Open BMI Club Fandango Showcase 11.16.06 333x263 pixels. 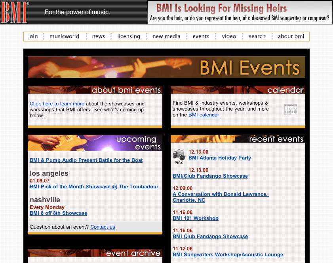coord(210,237)
